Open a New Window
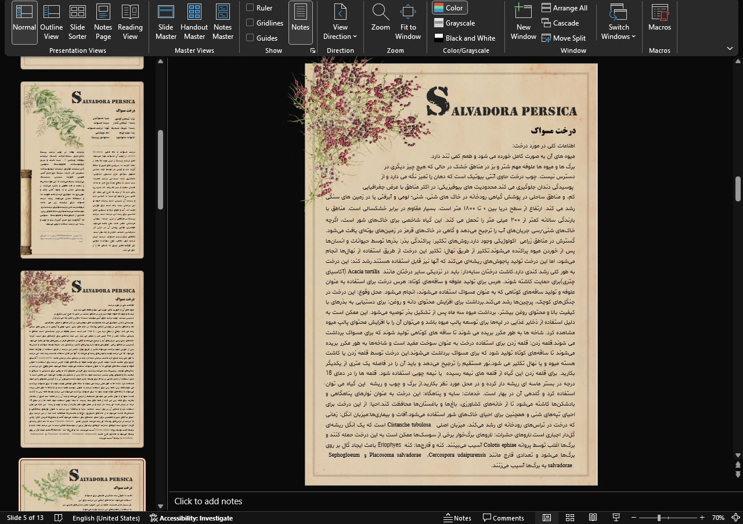Screen dimensions: 743x524 pyautogui.click(x=523, y=23)
